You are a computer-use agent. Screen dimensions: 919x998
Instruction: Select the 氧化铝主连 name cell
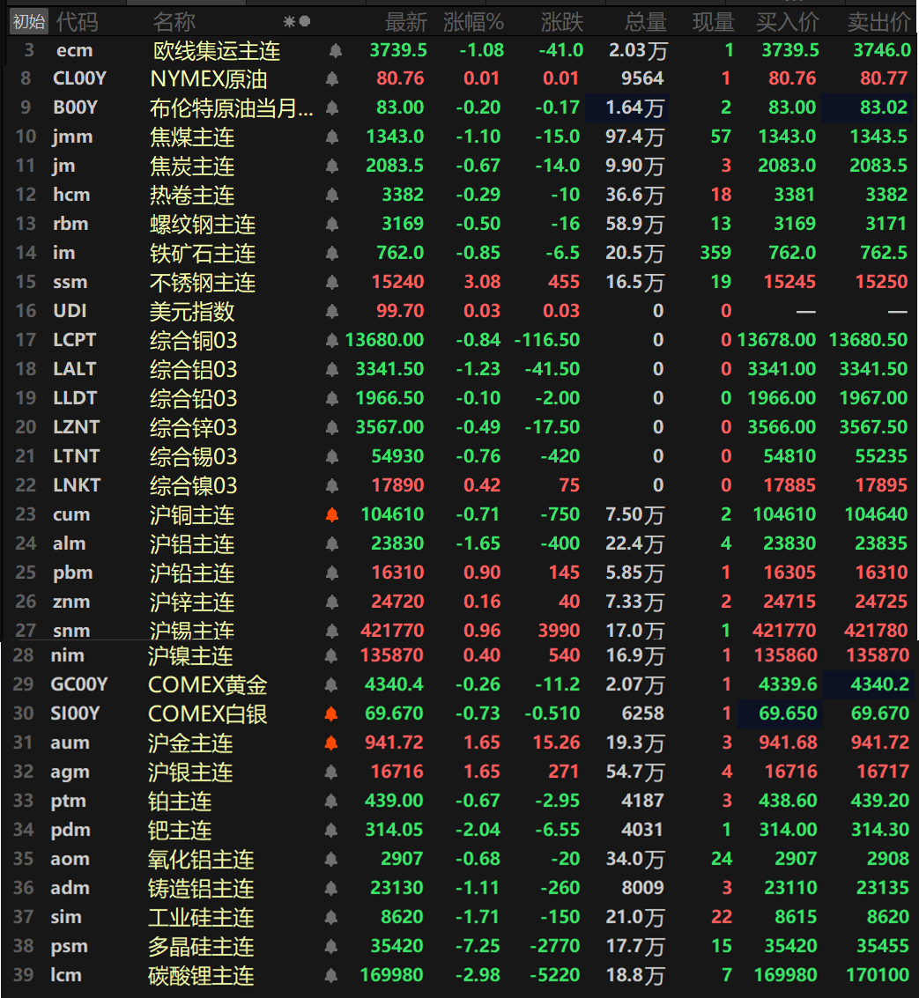(201, 860)
